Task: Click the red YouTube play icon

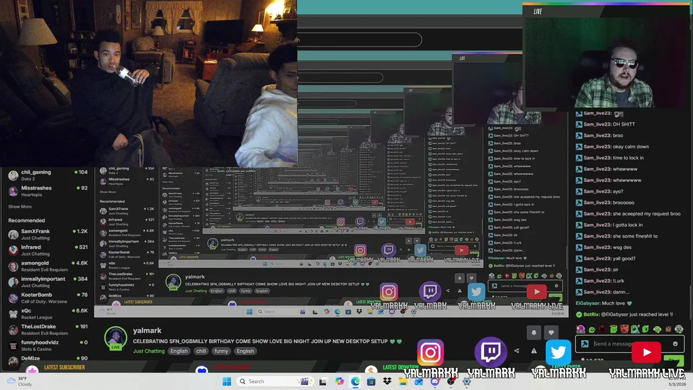Action: tap(646, 353)
